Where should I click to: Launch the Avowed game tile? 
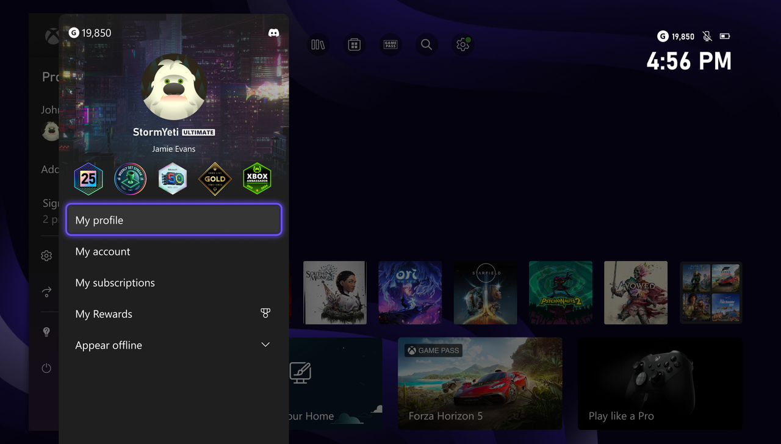pos(636,293)
